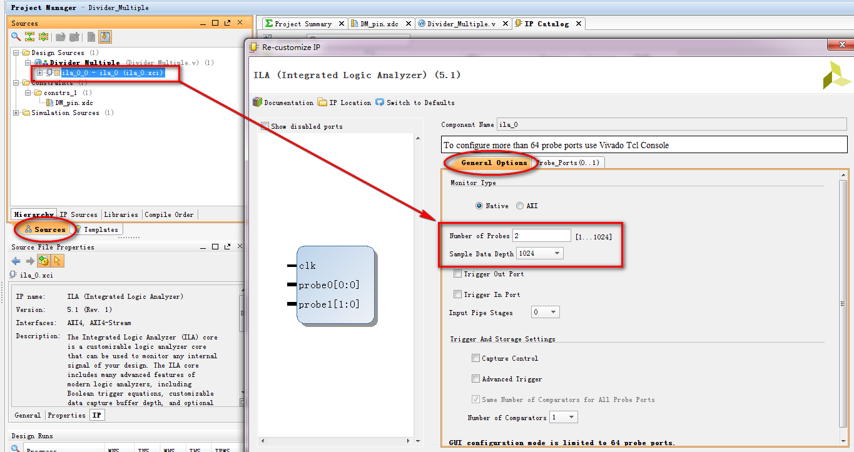Click Component Name field
Screen dimensions: 854x452
[x=673, y=124]
